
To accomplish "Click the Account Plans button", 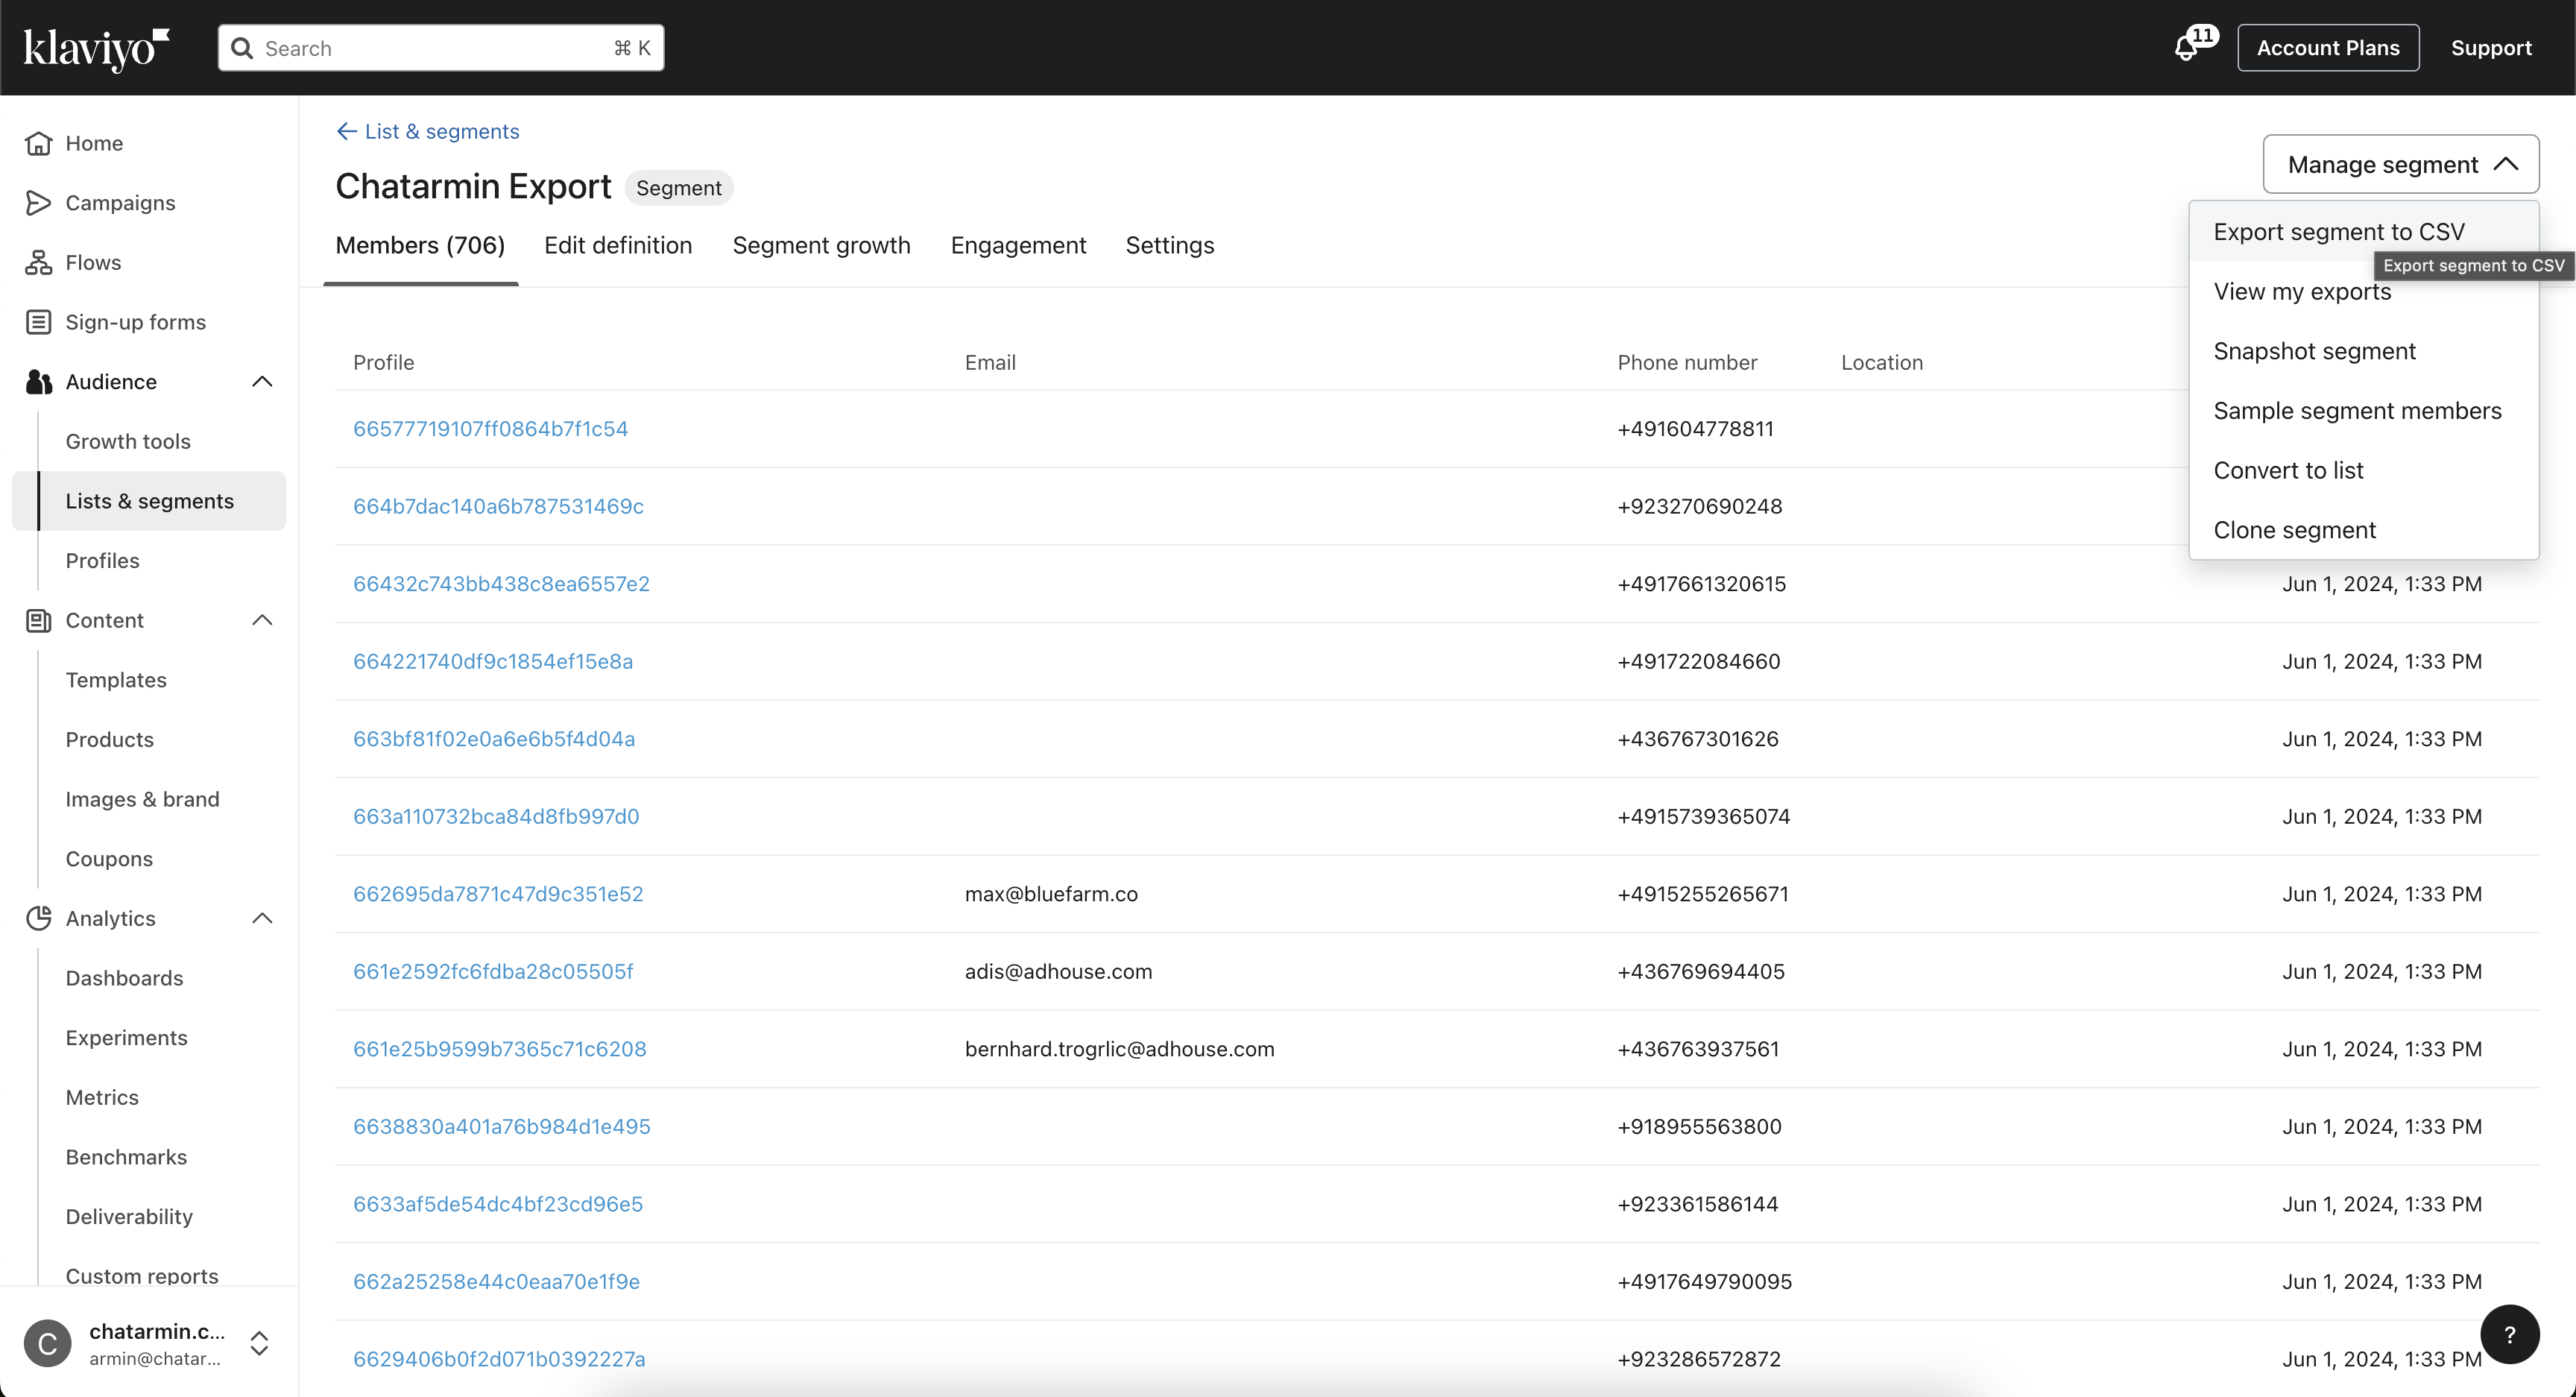I will tap(2327, 48).
